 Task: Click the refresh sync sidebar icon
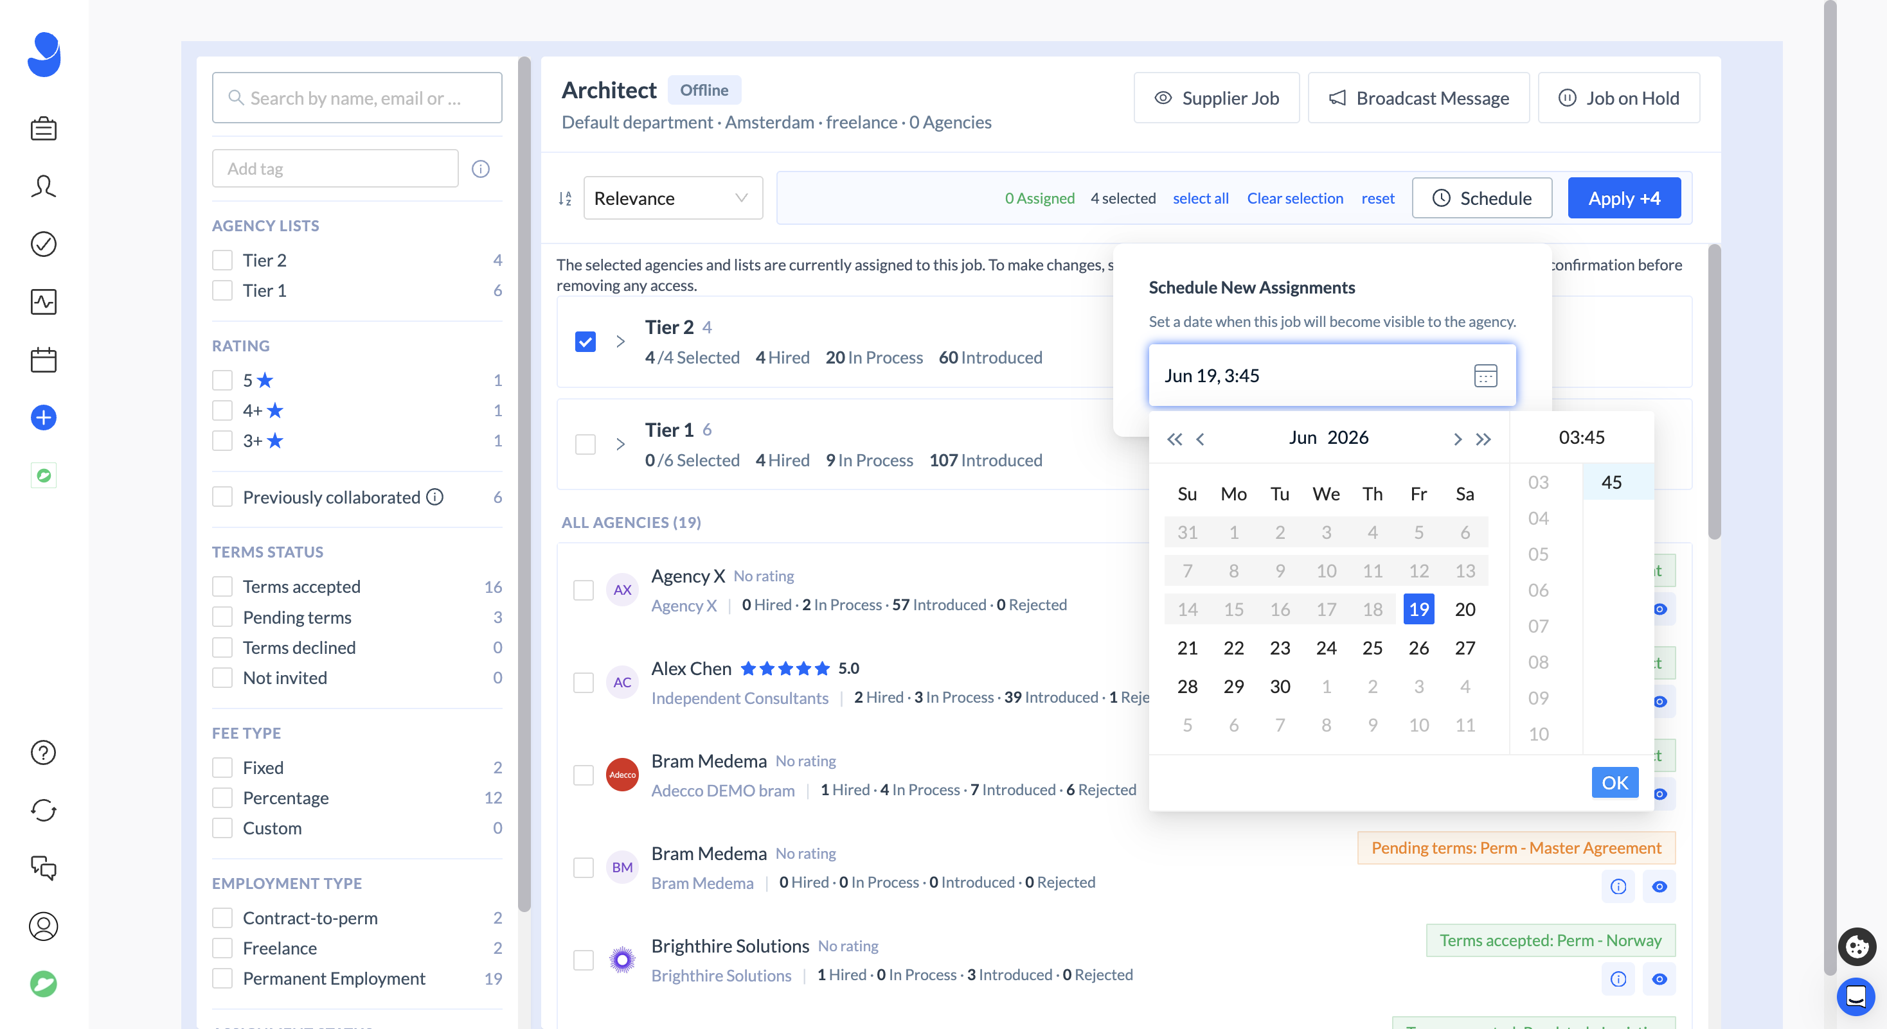tap(43, 810)
